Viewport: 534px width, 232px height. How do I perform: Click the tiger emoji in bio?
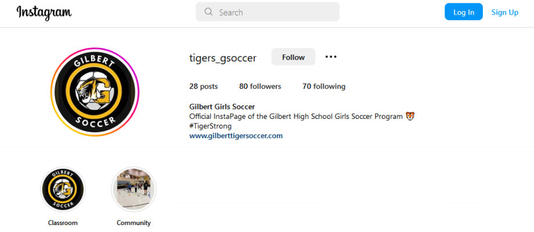tap(410, 117)
